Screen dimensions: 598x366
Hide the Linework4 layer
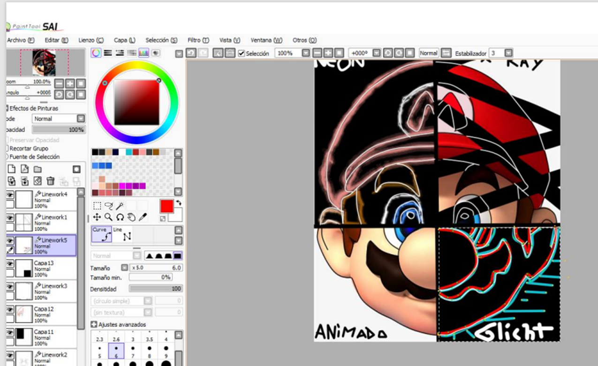pos(10,195)
